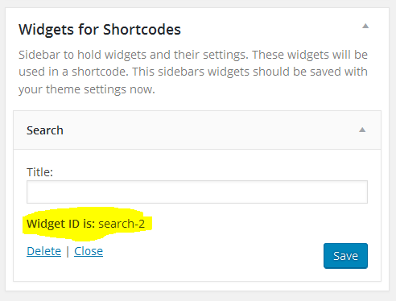Click the Widgets for Shortcodes heading
The width and height of the screenshot is (396, 301).
[x=100, y=30]
